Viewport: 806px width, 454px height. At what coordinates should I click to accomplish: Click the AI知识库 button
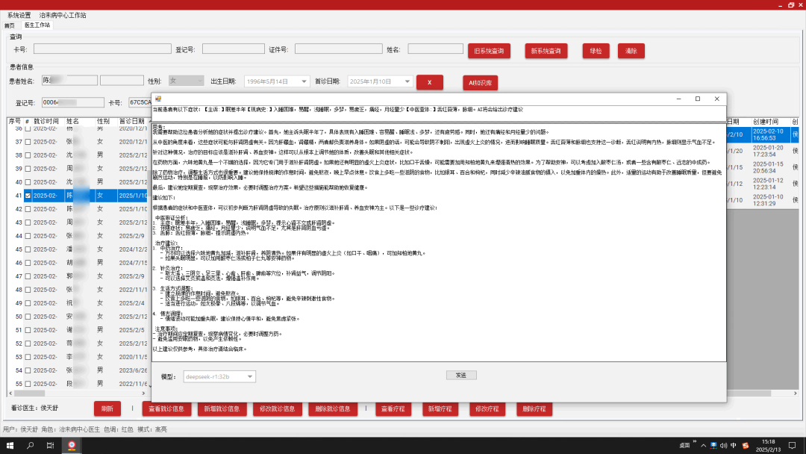click(x=480, y=82)
